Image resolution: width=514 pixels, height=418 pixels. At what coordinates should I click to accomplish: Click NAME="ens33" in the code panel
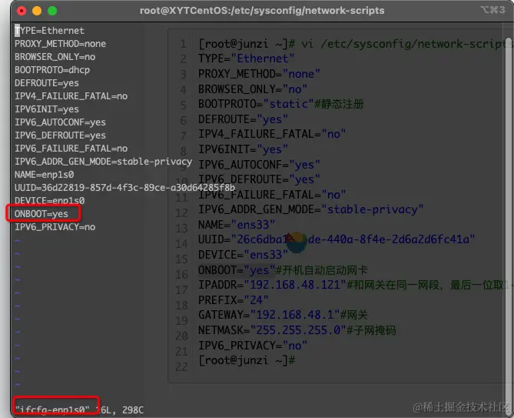click(x=237, y=225)
